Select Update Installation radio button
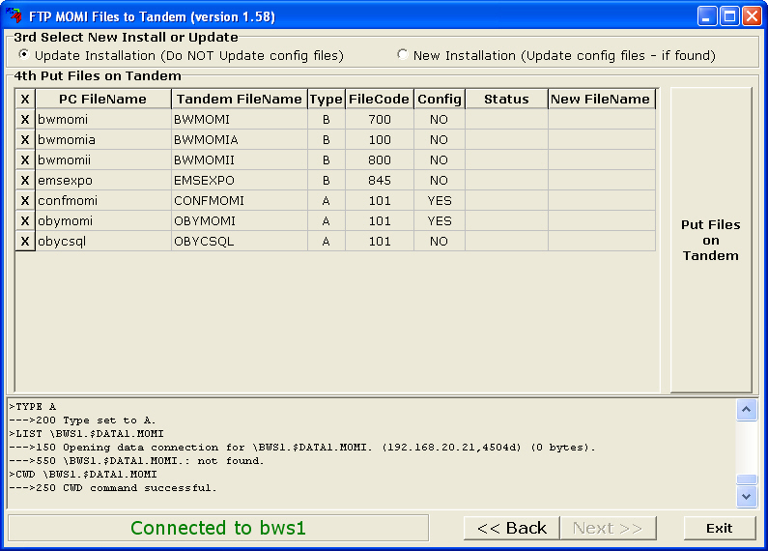This screenshot has width=768, height=551. [x=24, y=55]
